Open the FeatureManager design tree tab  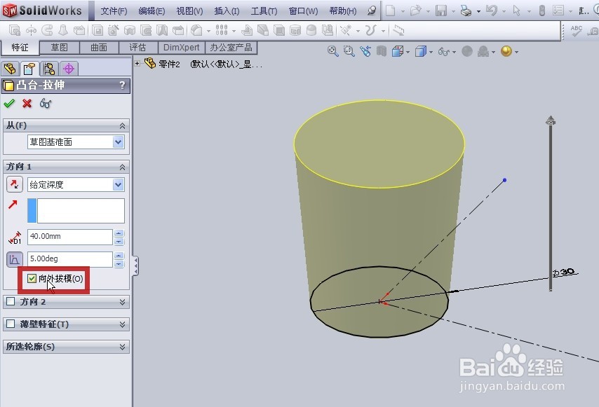11,69
